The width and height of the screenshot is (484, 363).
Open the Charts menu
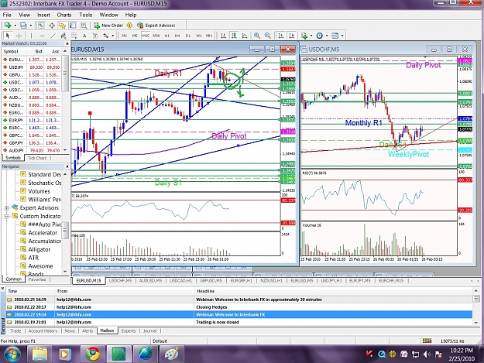point(64,15)
